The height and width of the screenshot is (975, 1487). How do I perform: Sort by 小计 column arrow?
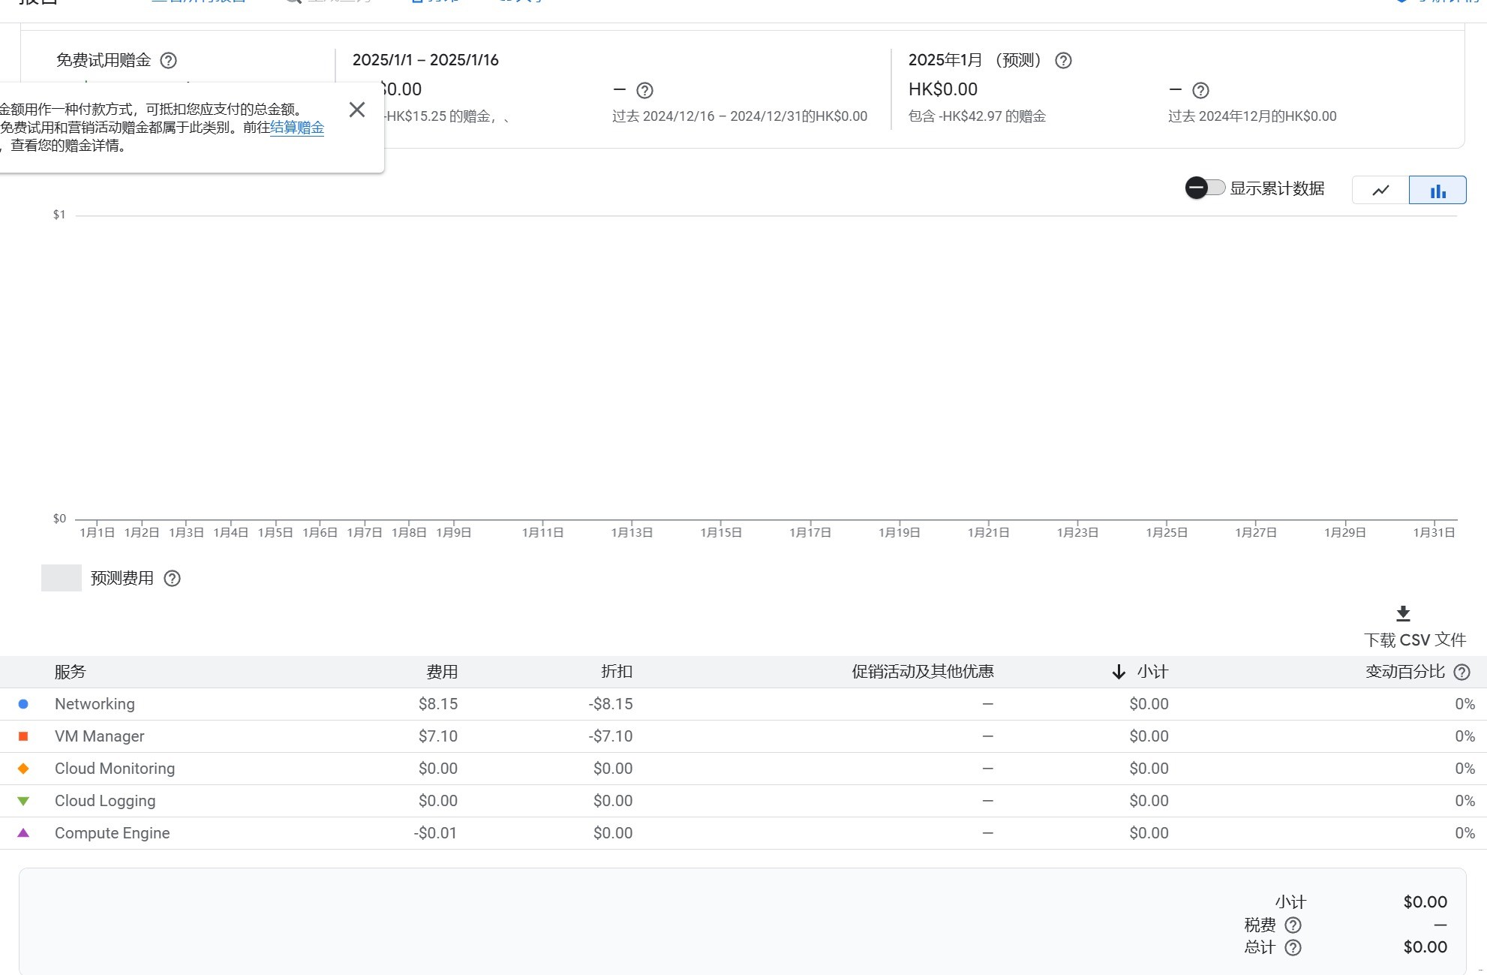(x=1119, y=672)
